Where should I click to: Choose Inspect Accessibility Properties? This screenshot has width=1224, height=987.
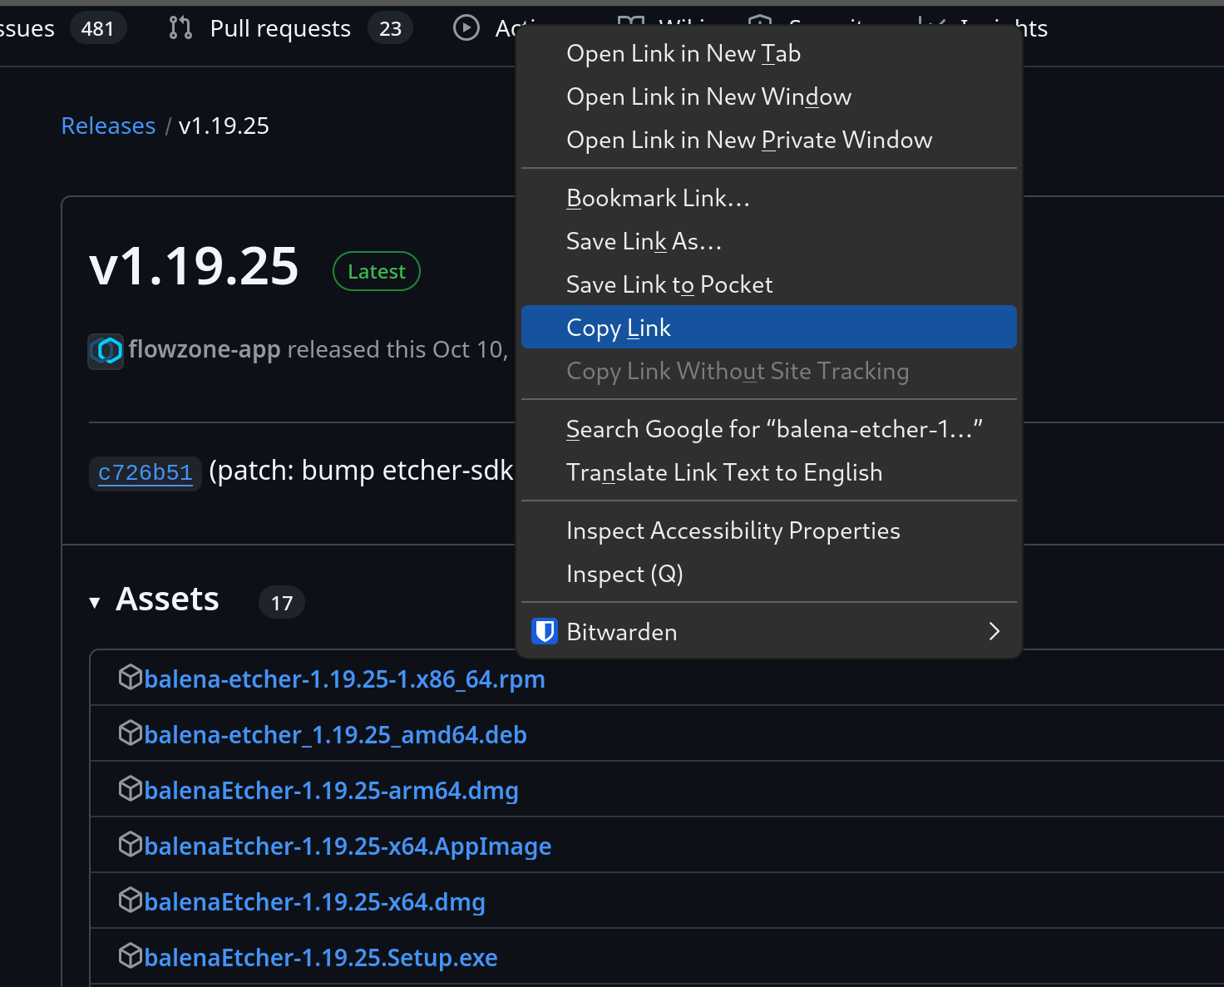click(768, 531)
